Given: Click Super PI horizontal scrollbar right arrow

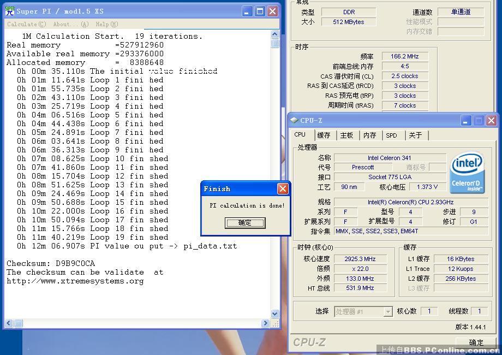Looking at the screenshot, I should point(265,323).
